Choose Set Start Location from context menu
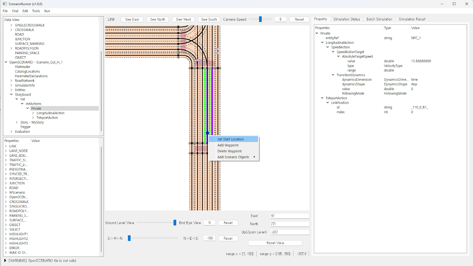The height and width of the screenshot is (266, 473). click(230, 139)
